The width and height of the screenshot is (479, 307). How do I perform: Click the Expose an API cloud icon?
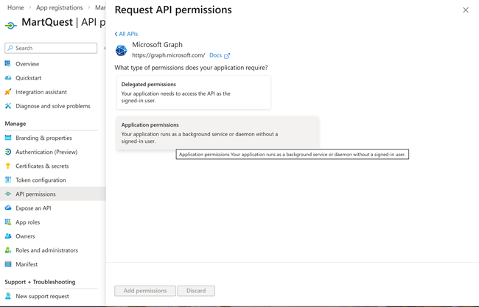(8, 208)
